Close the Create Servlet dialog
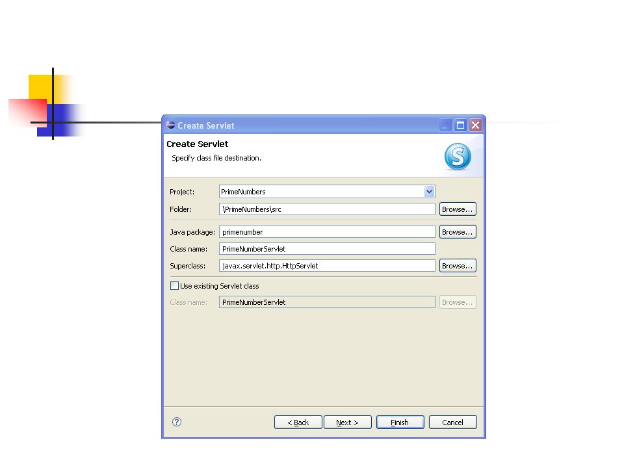Screen dimensions: 624x468 pyautogui.click(x=475, y=125)
